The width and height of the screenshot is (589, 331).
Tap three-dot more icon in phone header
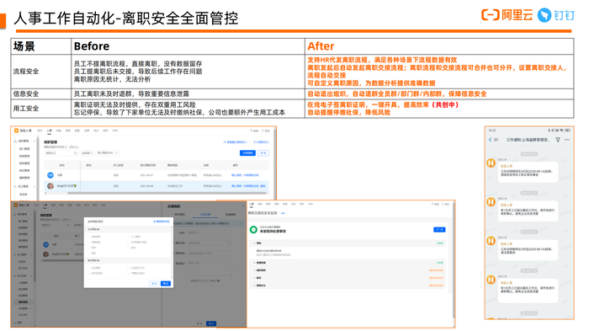click(567, 140)
